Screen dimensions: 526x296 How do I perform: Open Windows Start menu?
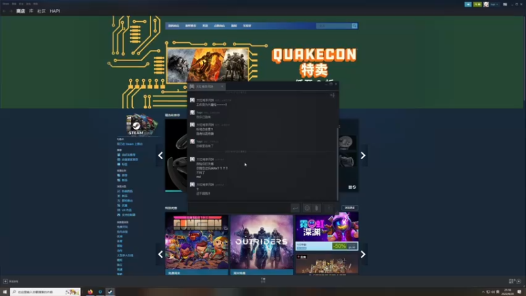click(5, 292)
